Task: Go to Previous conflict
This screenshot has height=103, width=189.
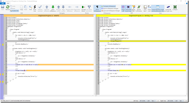Action: pos(58,8)
